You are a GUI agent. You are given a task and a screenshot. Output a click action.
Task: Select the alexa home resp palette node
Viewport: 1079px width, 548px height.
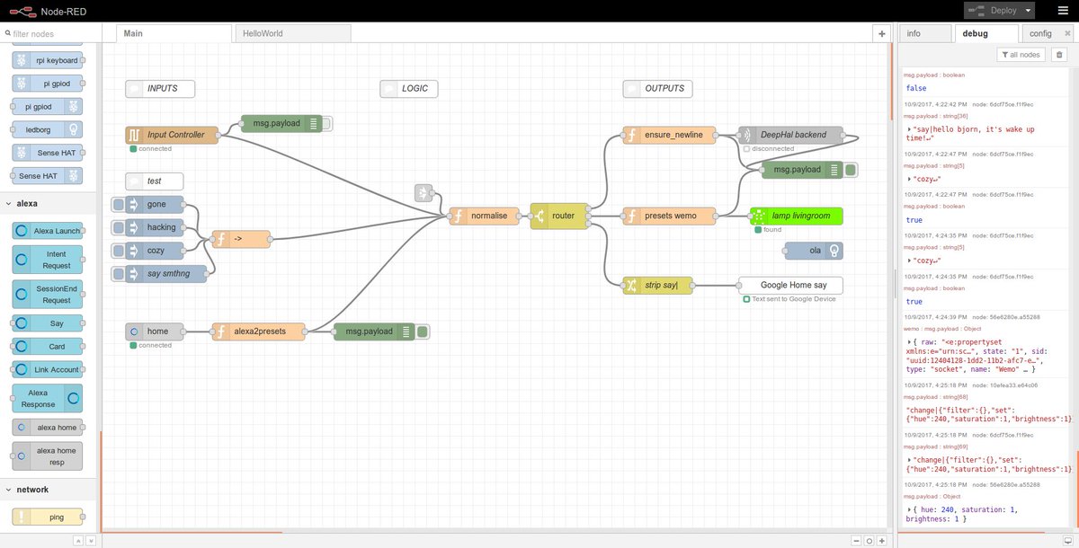coord(48,455)
